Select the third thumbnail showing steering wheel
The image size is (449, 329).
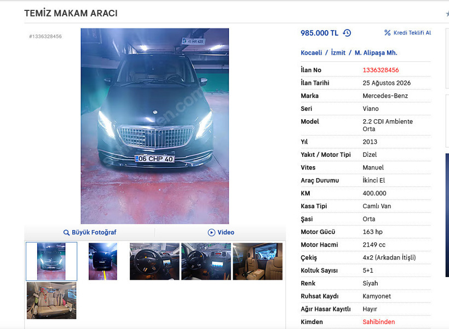(x=154, y=261)
